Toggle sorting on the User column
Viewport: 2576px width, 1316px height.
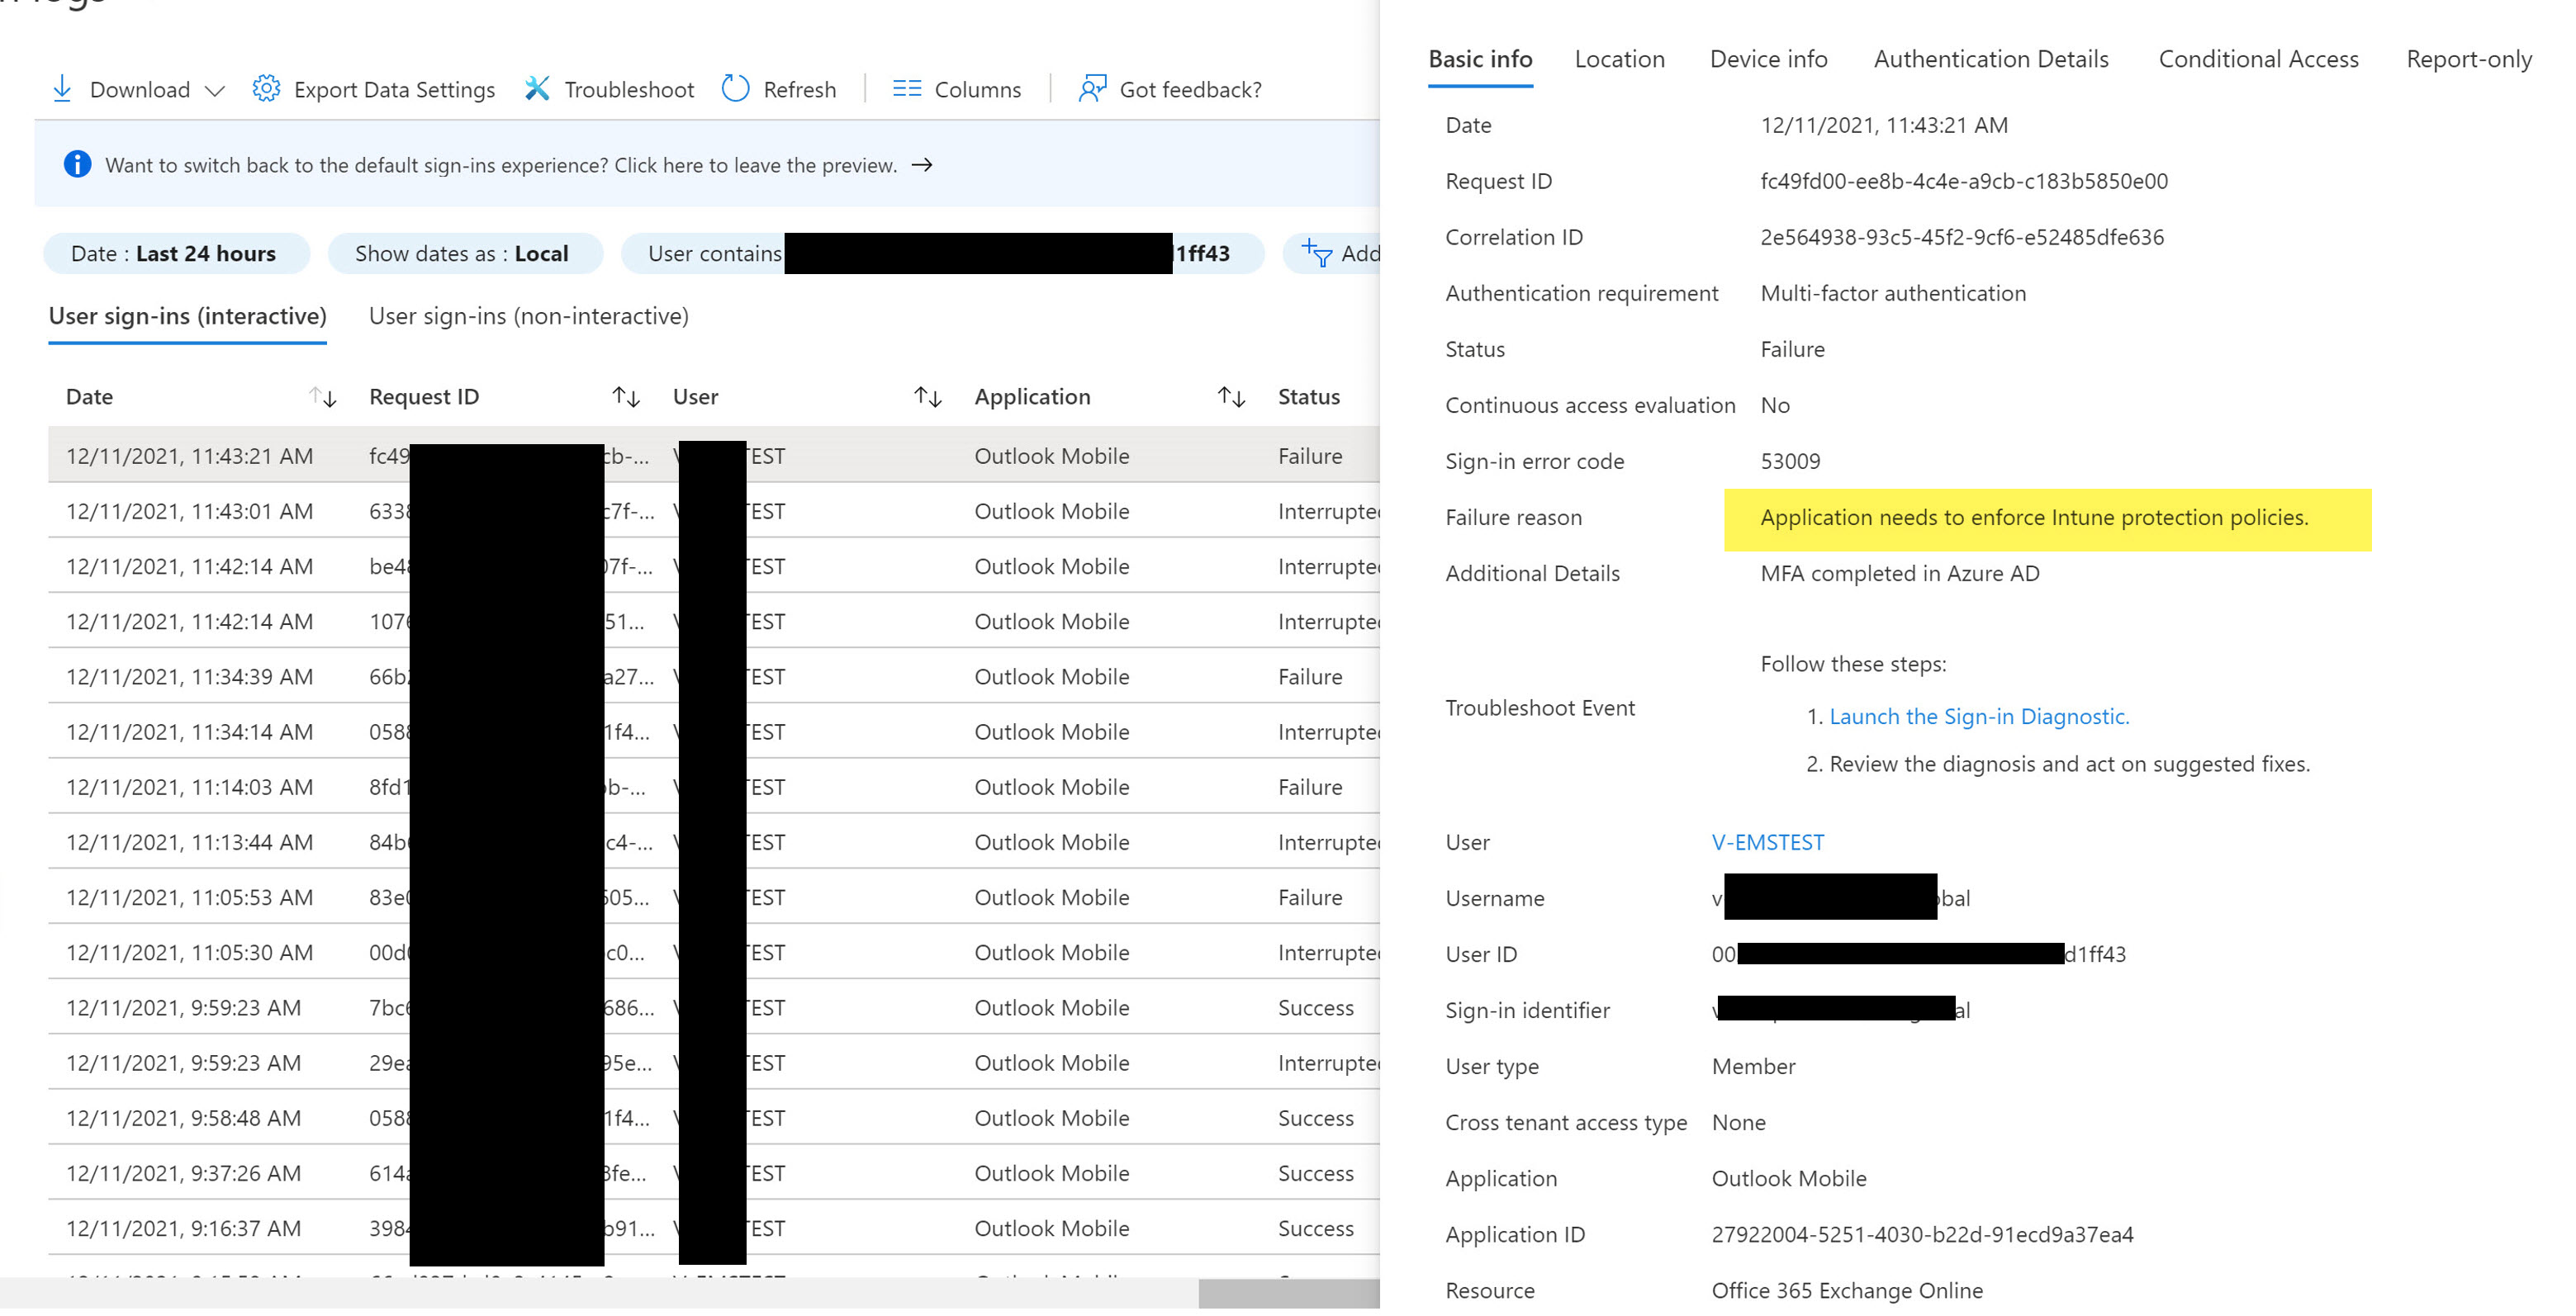[928, 396]
